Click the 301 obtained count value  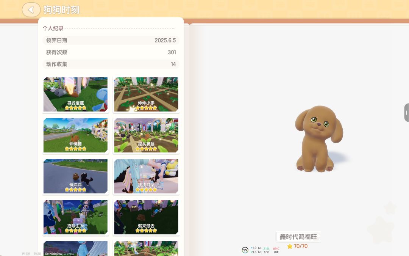(x=172, y=52)
